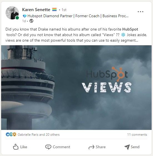Open the 11 comments link
This screenshot has height=156, width=153.
coord(137,135)
